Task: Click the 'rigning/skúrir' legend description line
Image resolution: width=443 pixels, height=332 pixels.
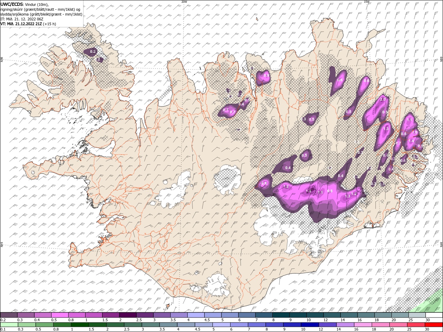Action: coord(40,9)
